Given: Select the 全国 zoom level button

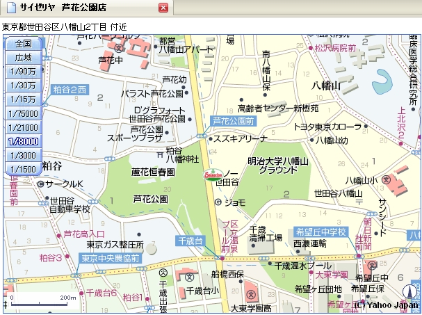Looking at the screenshot, I should tap(24, 43).
